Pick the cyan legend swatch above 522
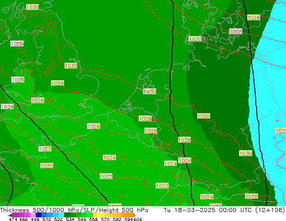The width and height of the screenshot is (286, 221). pyautogui.click(x=61, y=215)
